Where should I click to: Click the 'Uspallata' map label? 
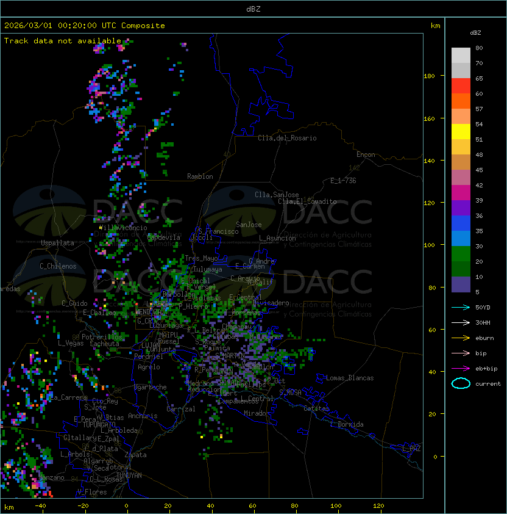(57, 243)
